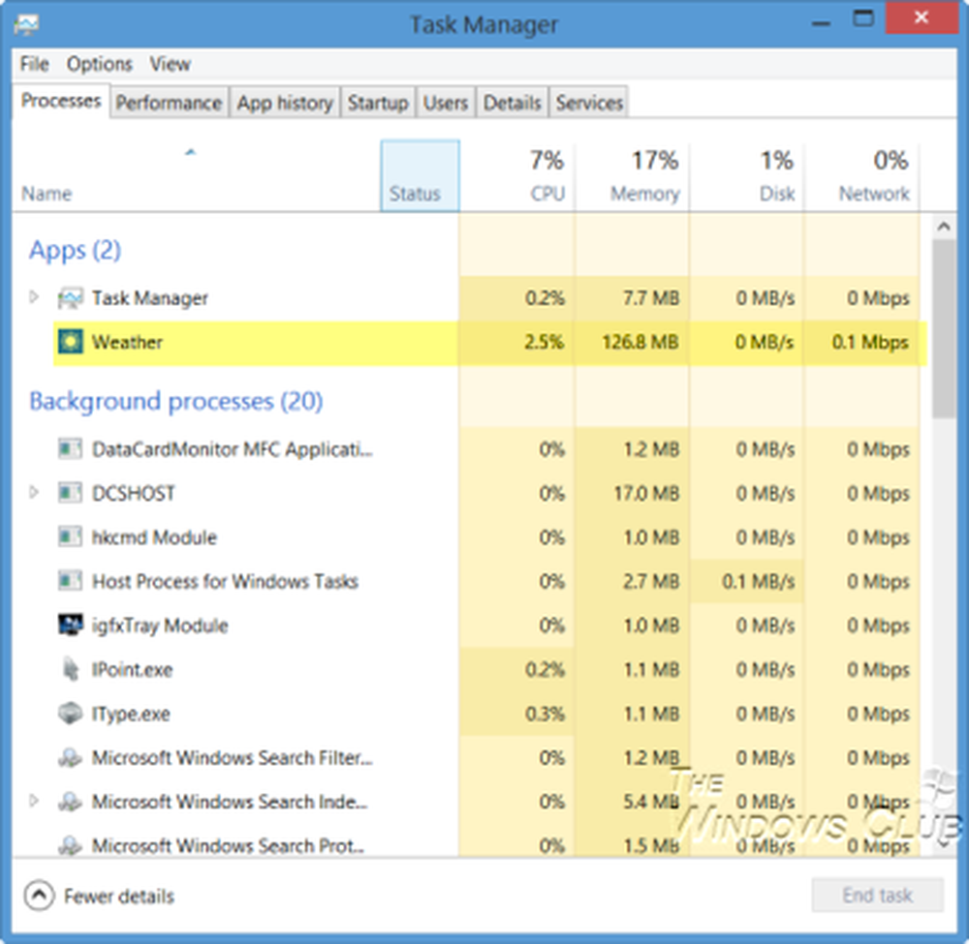Viewport: 969px width, 944px height.
Task: Click the IPoint.exe mouse icon
Action: coord(70,669)
